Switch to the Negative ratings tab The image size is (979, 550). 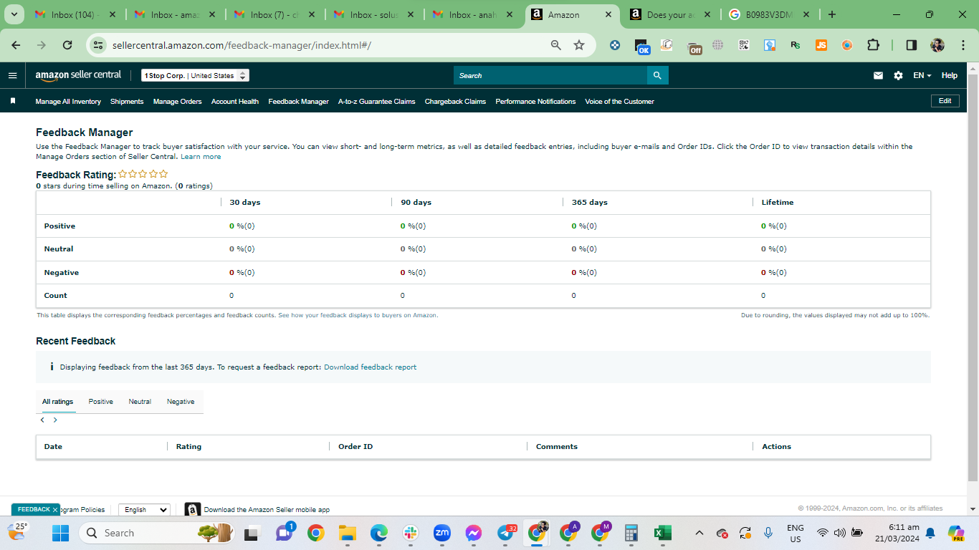(x=181, y=402)
